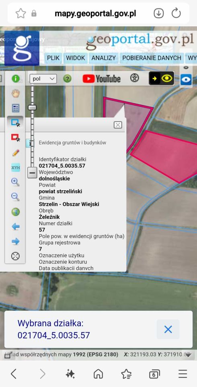Click the obręb value Żeleźnik
The image size is (197, 387).
(49, 217)
